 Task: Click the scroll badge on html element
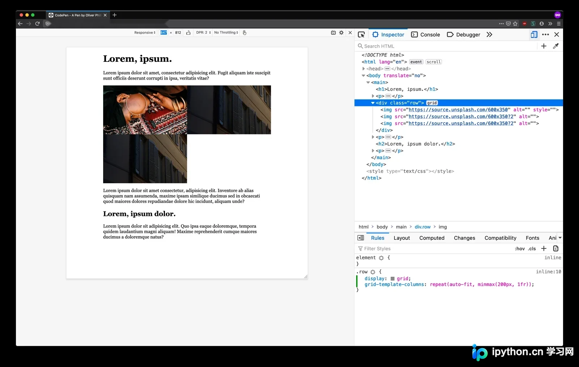point(434,62)
